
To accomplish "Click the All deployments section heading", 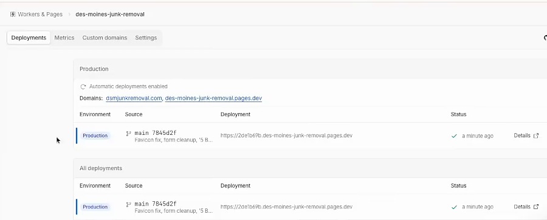I will 101,168.
